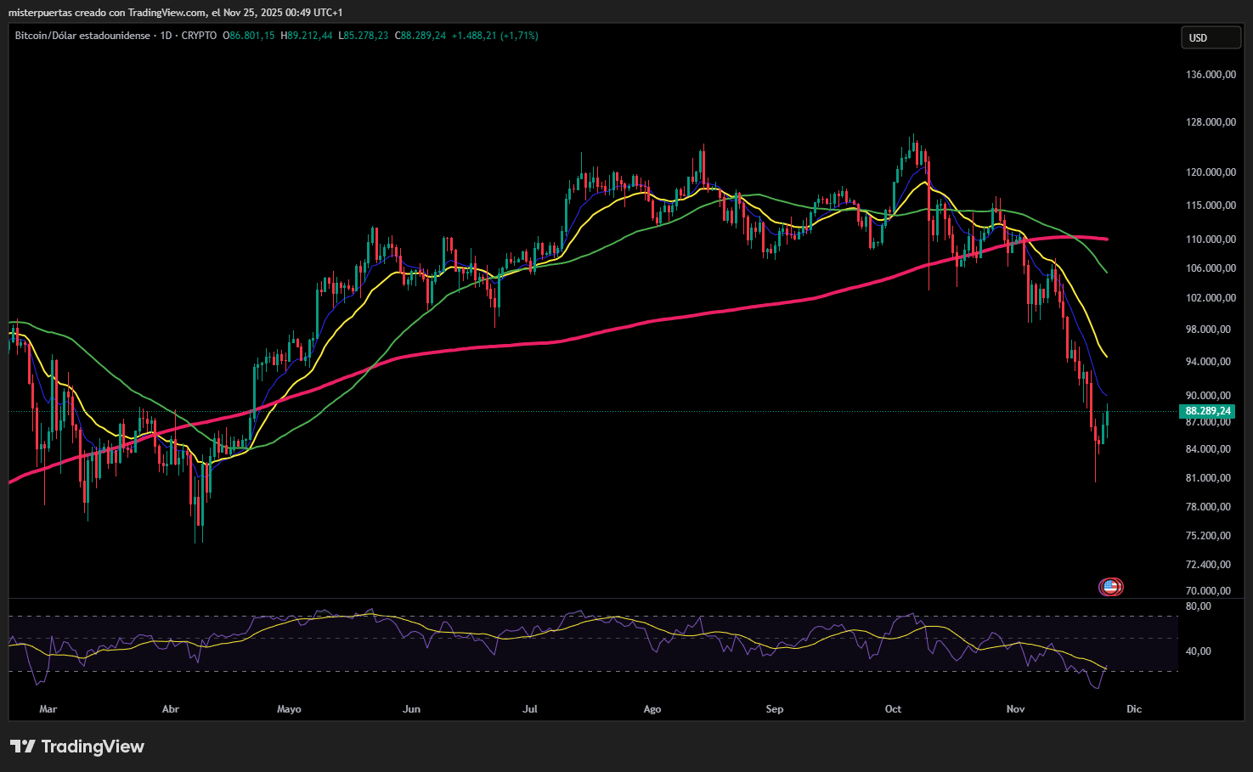Image resolution: width=1253 pixels, height=772 pixels.
Task: Click the Mayo label on the time axis
Action: point(290,709)
